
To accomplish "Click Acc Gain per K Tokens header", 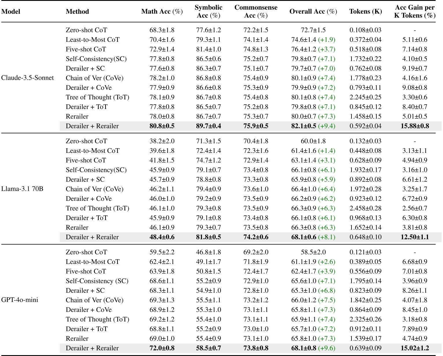I will 414,12.
